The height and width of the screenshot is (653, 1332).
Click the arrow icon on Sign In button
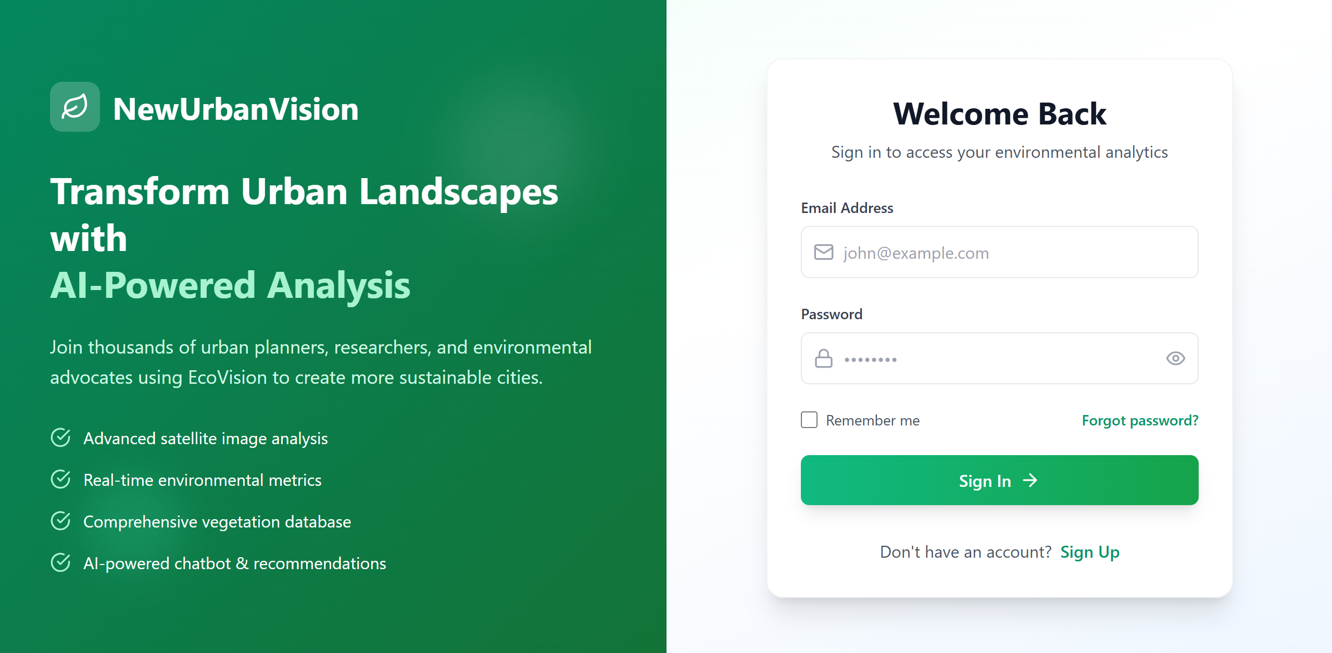(x=1030, y=480)
